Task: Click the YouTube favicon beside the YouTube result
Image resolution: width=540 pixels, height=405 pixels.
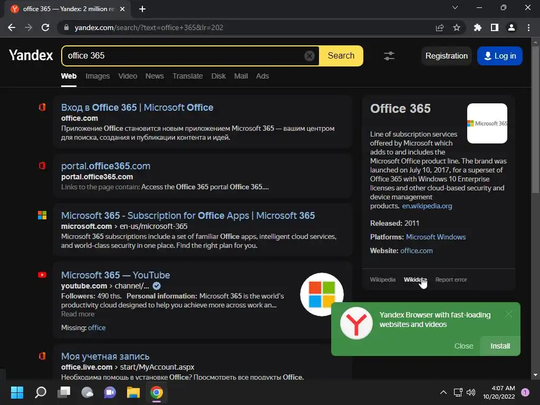Action: [x=42, y=275]
